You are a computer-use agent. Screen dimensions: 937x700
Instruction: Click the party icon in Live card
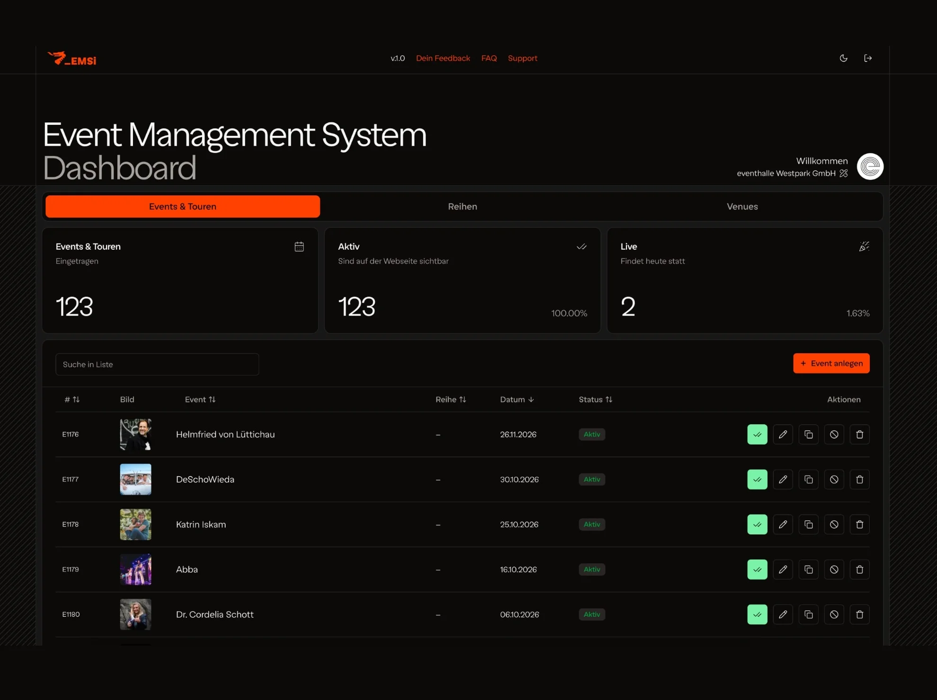(864, 246)
